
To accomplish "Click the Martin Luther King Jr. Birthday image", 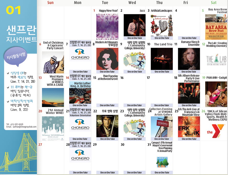I will coord(80,96).
